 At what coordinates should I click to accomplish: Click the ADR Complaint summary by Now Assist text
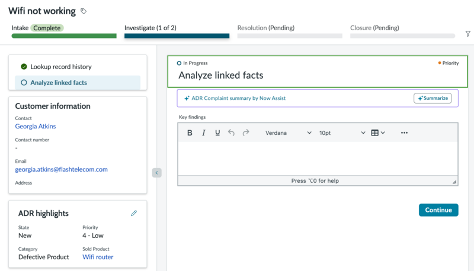click(239, 98)
